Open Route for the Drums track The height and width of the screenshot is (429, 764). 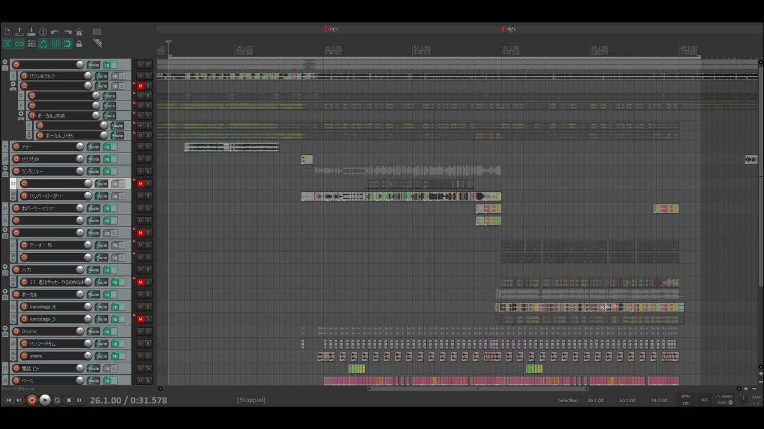click(94, 331)
